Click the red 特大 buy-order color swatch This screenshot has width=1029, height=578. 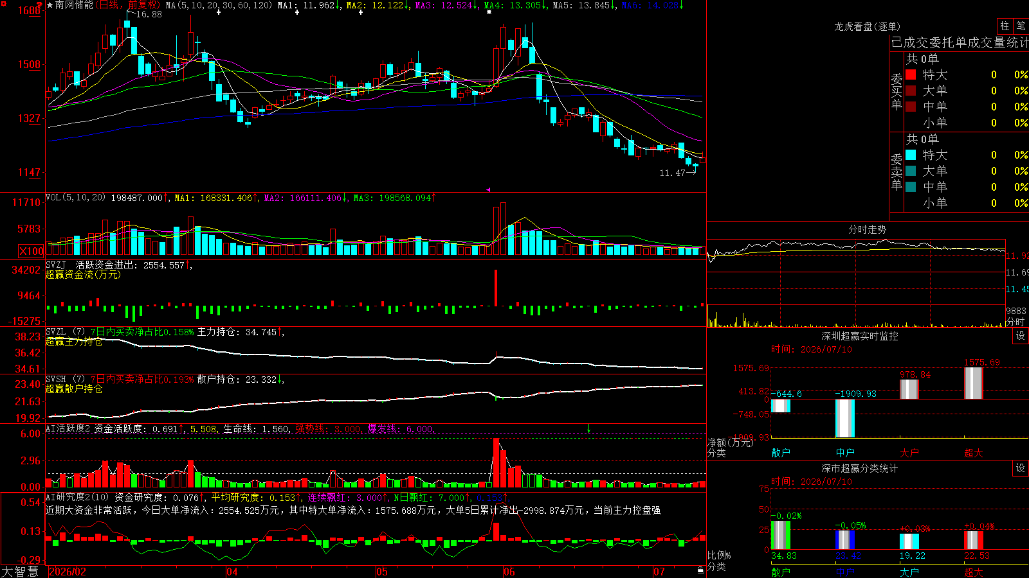tap(911, 74)
